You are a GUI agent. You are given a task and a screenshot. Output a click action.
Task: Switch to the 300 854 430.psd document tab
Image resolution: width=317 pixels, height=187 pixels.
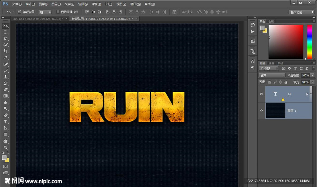38,19
